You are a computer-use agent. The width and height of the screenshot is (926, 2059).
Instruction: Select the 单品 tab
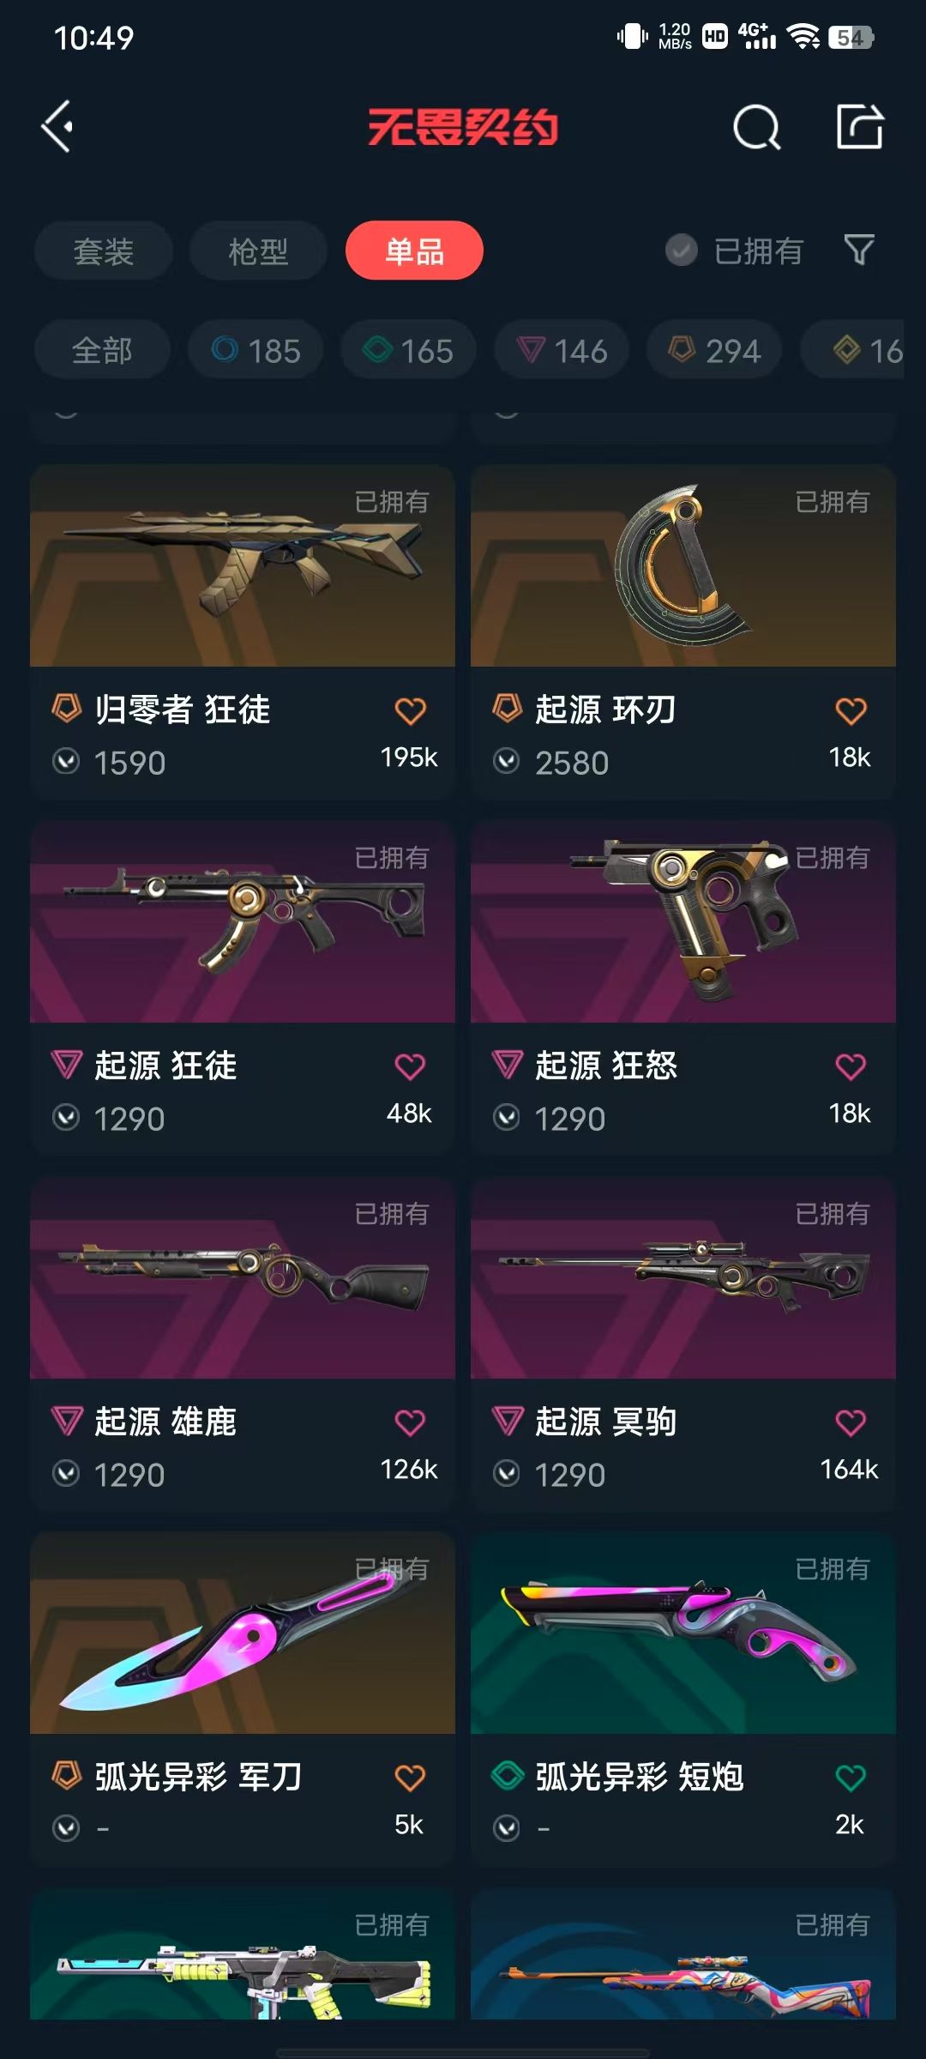click(414, 251)
